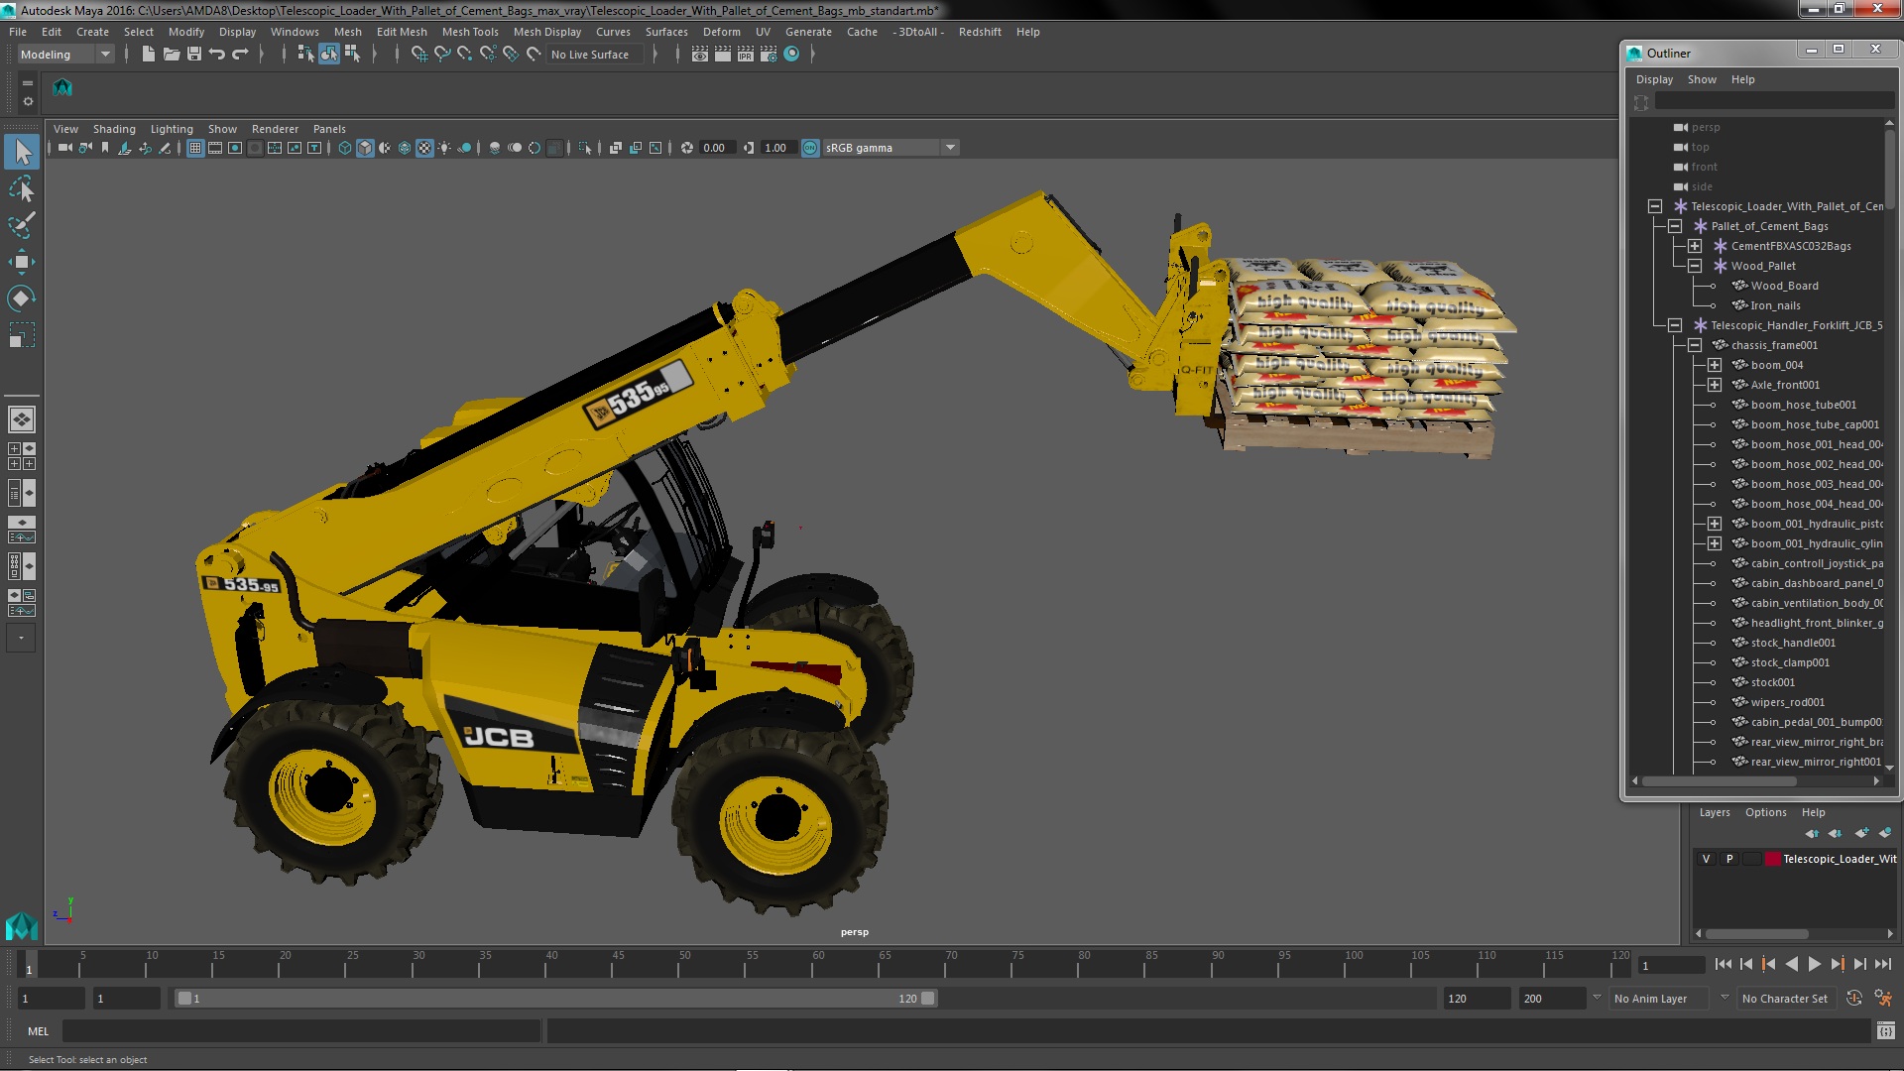Toggle grid display in viewport panel toolbar
The image size is (1904, 1071).
coord(195,148)
